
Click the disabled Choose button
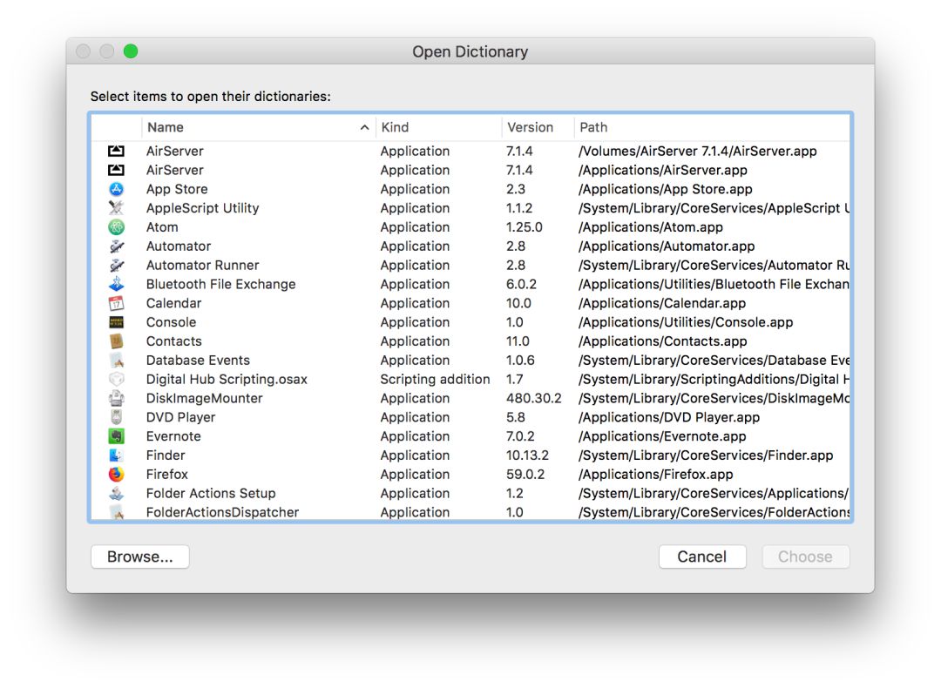click(x=805, y=556)
